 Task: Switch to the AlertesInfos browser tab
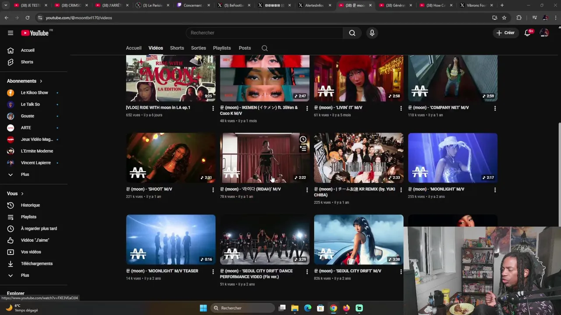pyautogui.click(x=314, y=5)
